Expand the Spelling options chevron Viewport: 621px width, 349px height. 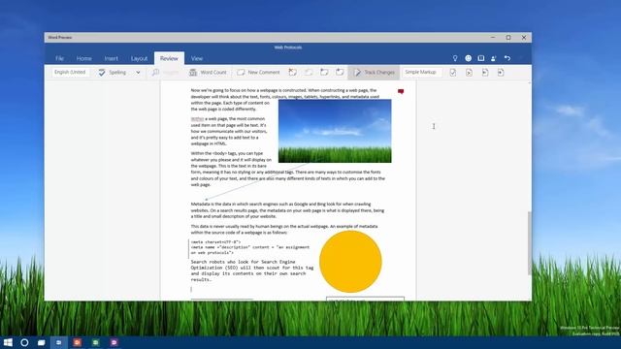tap(138, 73)
